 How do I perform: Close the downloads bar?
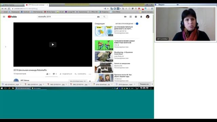coord(152,84)
